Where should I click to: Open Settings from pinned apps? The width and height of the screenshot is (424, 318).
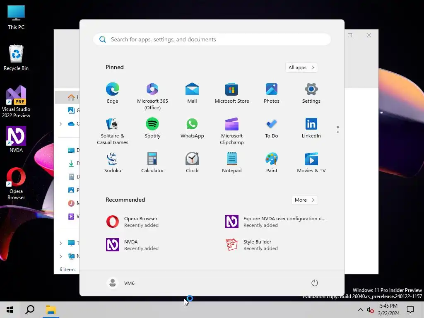(311, 93)
